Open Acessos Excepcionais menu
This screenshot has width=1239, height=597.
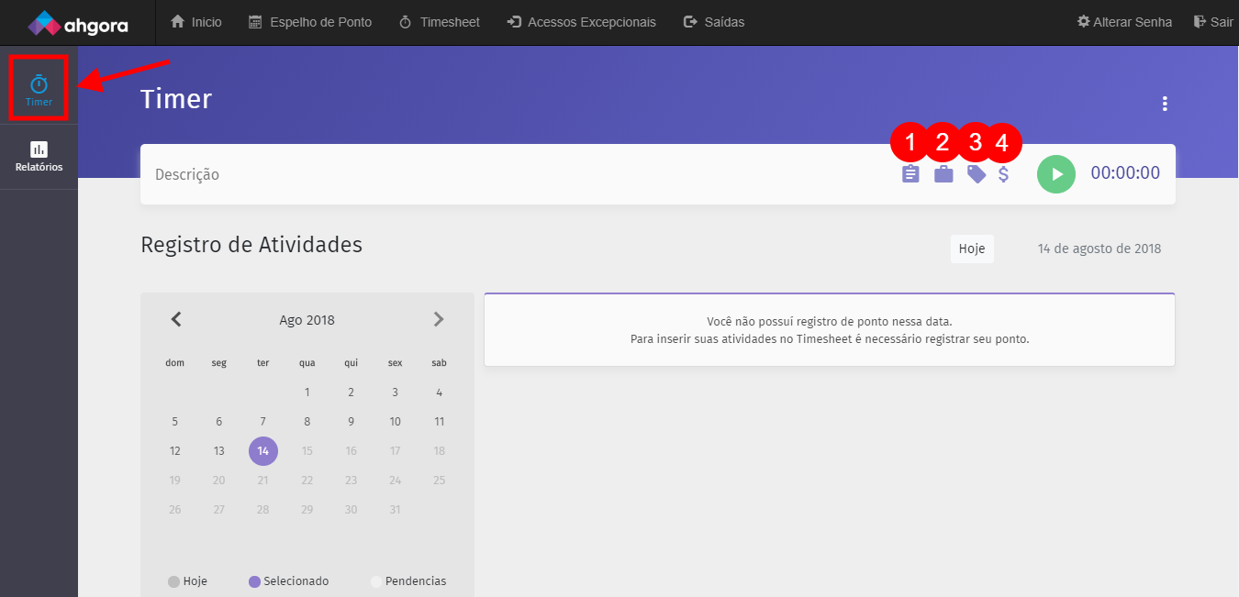582,22
